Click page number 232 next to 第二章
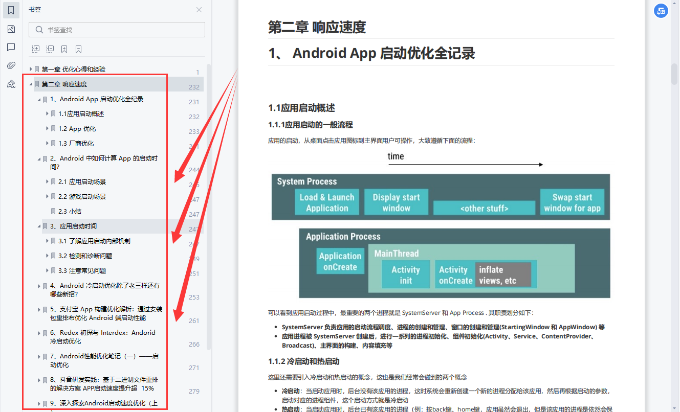This screenshot has height=412, width=680. pyautogui.click(x=194, y=87)
